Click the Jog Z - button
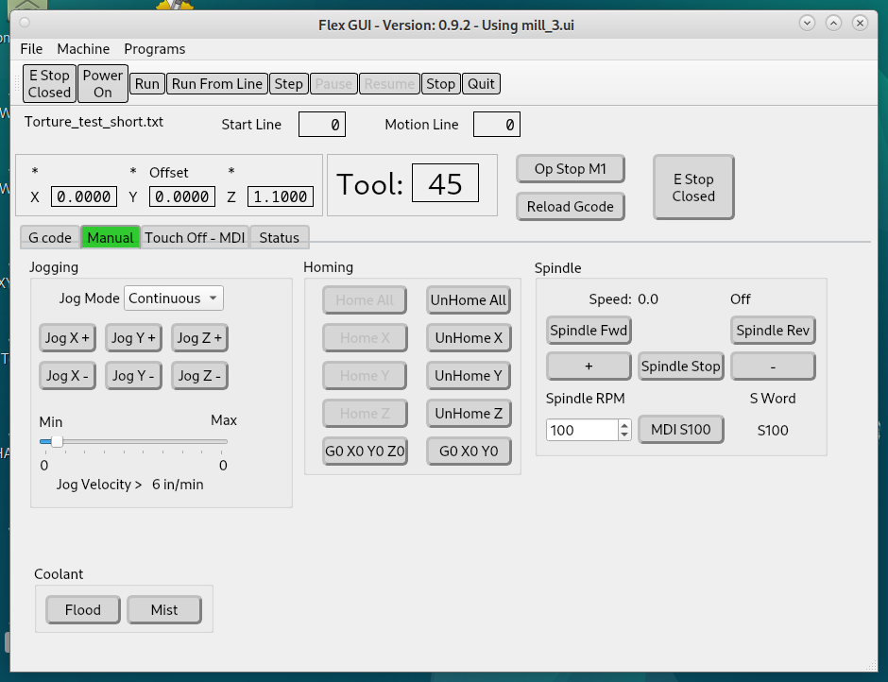Image resolution: width=888 pixels, height=682 pixels. (x=199, y=376)
